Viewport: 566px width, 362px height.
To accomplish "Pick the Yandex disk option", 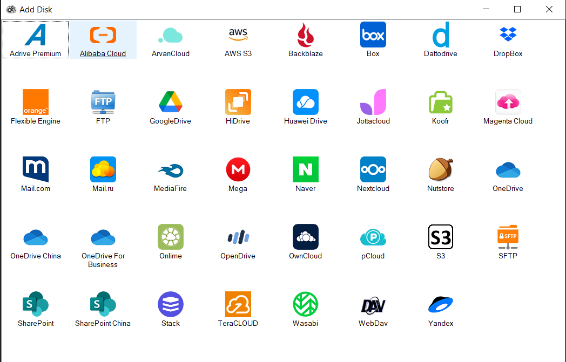I will (x=440, y=309).
